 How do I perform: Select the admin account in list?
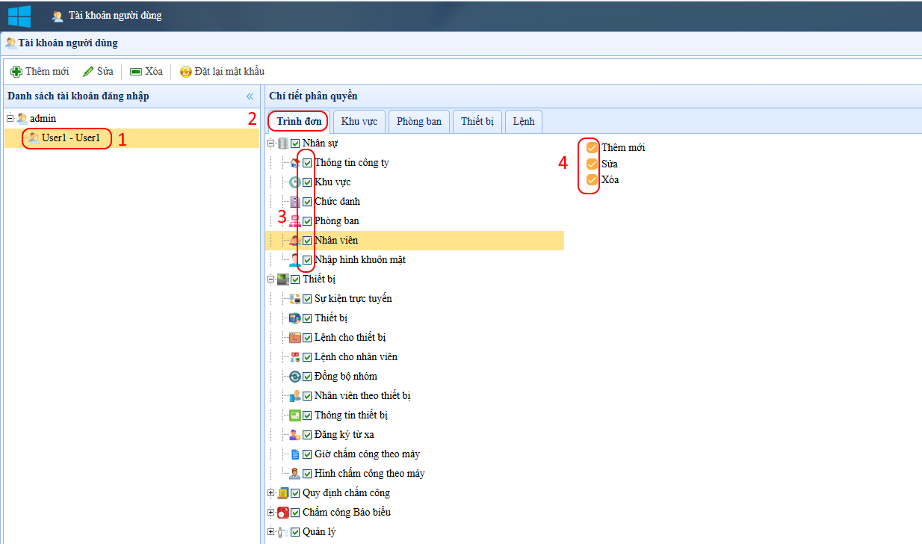pyautogui.click(x=43, y=119)
